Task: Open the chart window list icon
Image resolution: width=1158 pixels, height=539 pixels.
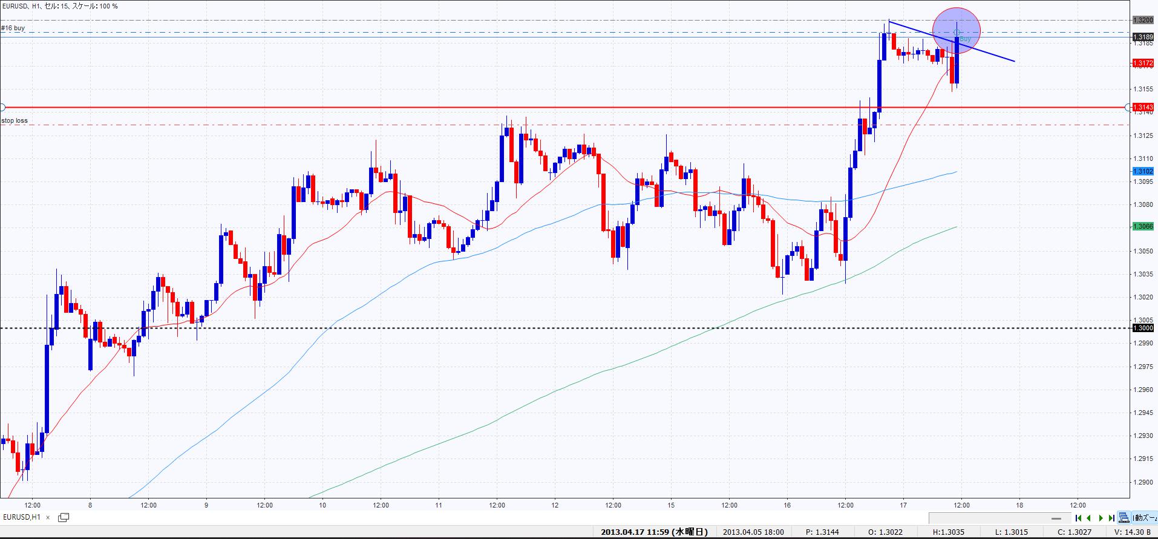Action: point(63,517)
